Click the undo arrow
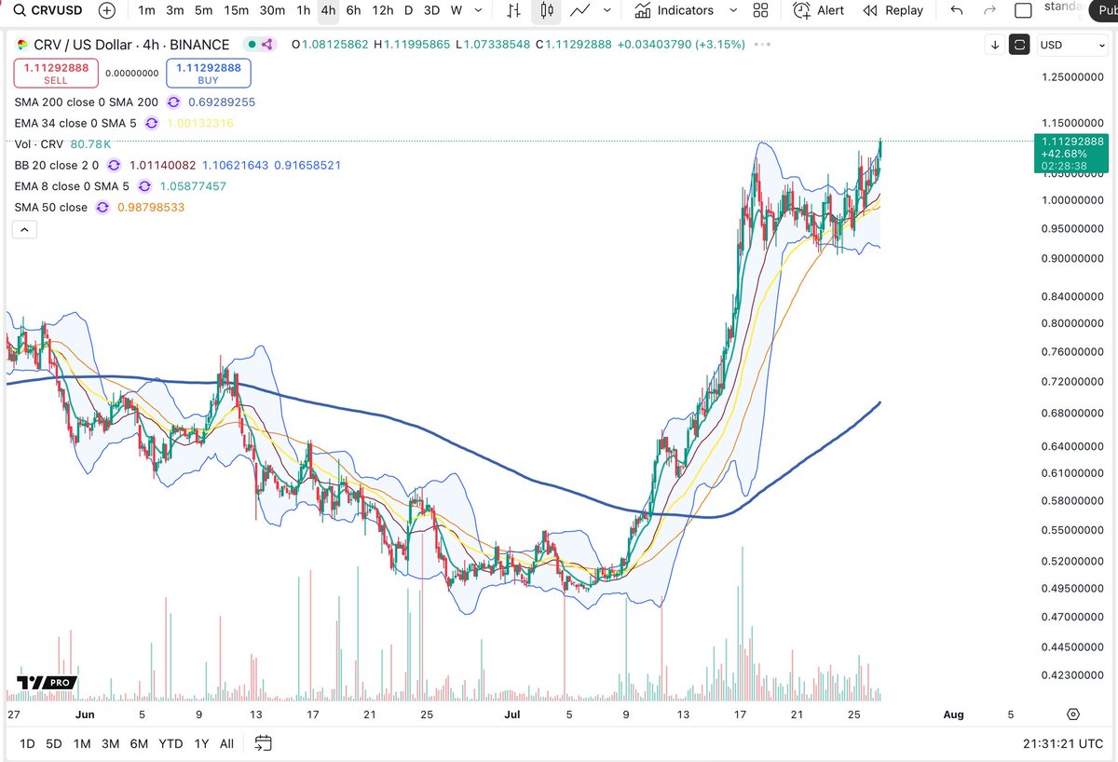Screen dimensions: 1118x762 (x=957, y=10)
